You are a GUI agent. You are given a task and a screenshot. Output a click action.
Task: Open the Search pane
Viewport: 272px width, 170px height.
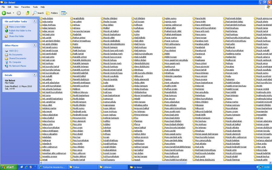(x=38, y=13)
